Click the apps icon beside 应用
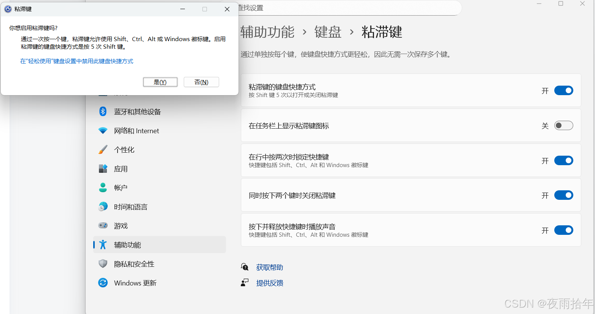The image size is (595, 314). coord(103,169)
